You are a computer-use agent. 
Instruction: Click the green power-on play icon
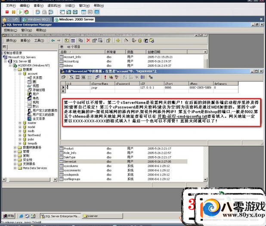[x=20, y=12]
